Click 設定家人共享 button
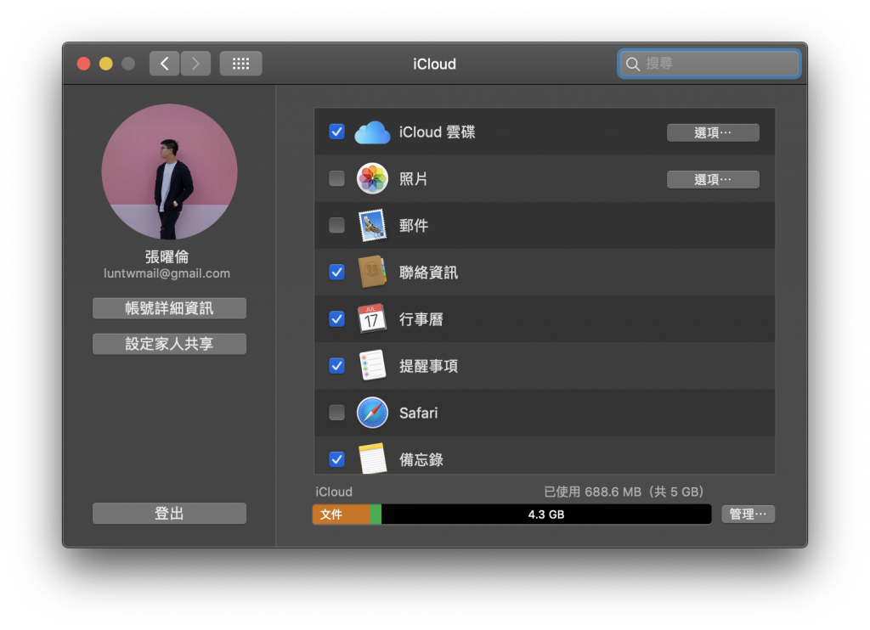The width and height of the screenshot is (870, 630). point(169,344)
